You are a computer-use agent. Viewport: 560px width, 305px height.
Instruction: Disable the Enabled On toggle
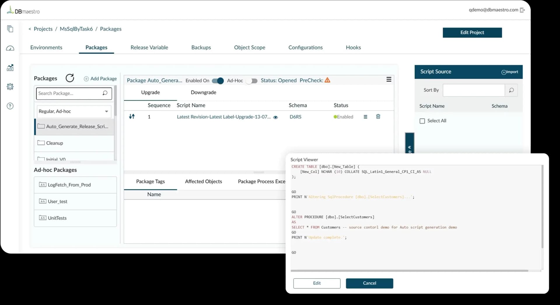218,81
